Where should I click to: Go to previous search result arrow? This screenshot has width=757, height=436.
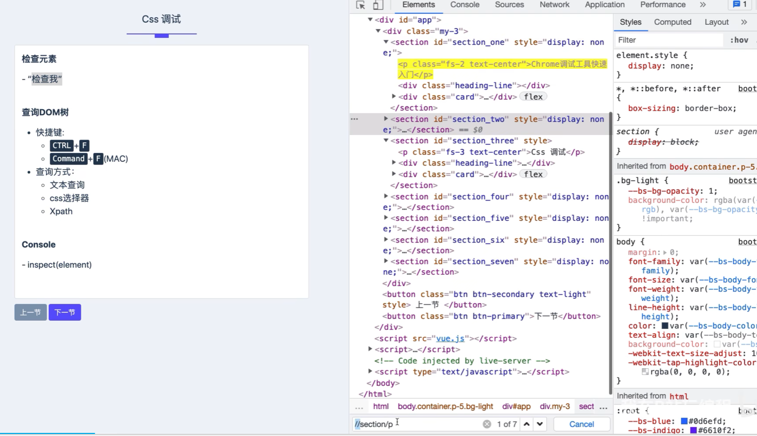(527, 424)
